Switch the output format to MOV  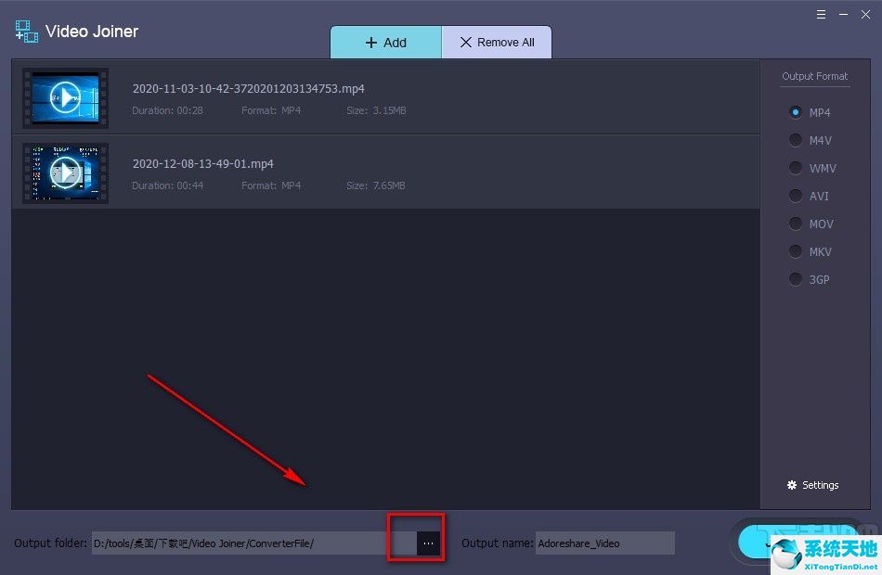tap(796, 224)
